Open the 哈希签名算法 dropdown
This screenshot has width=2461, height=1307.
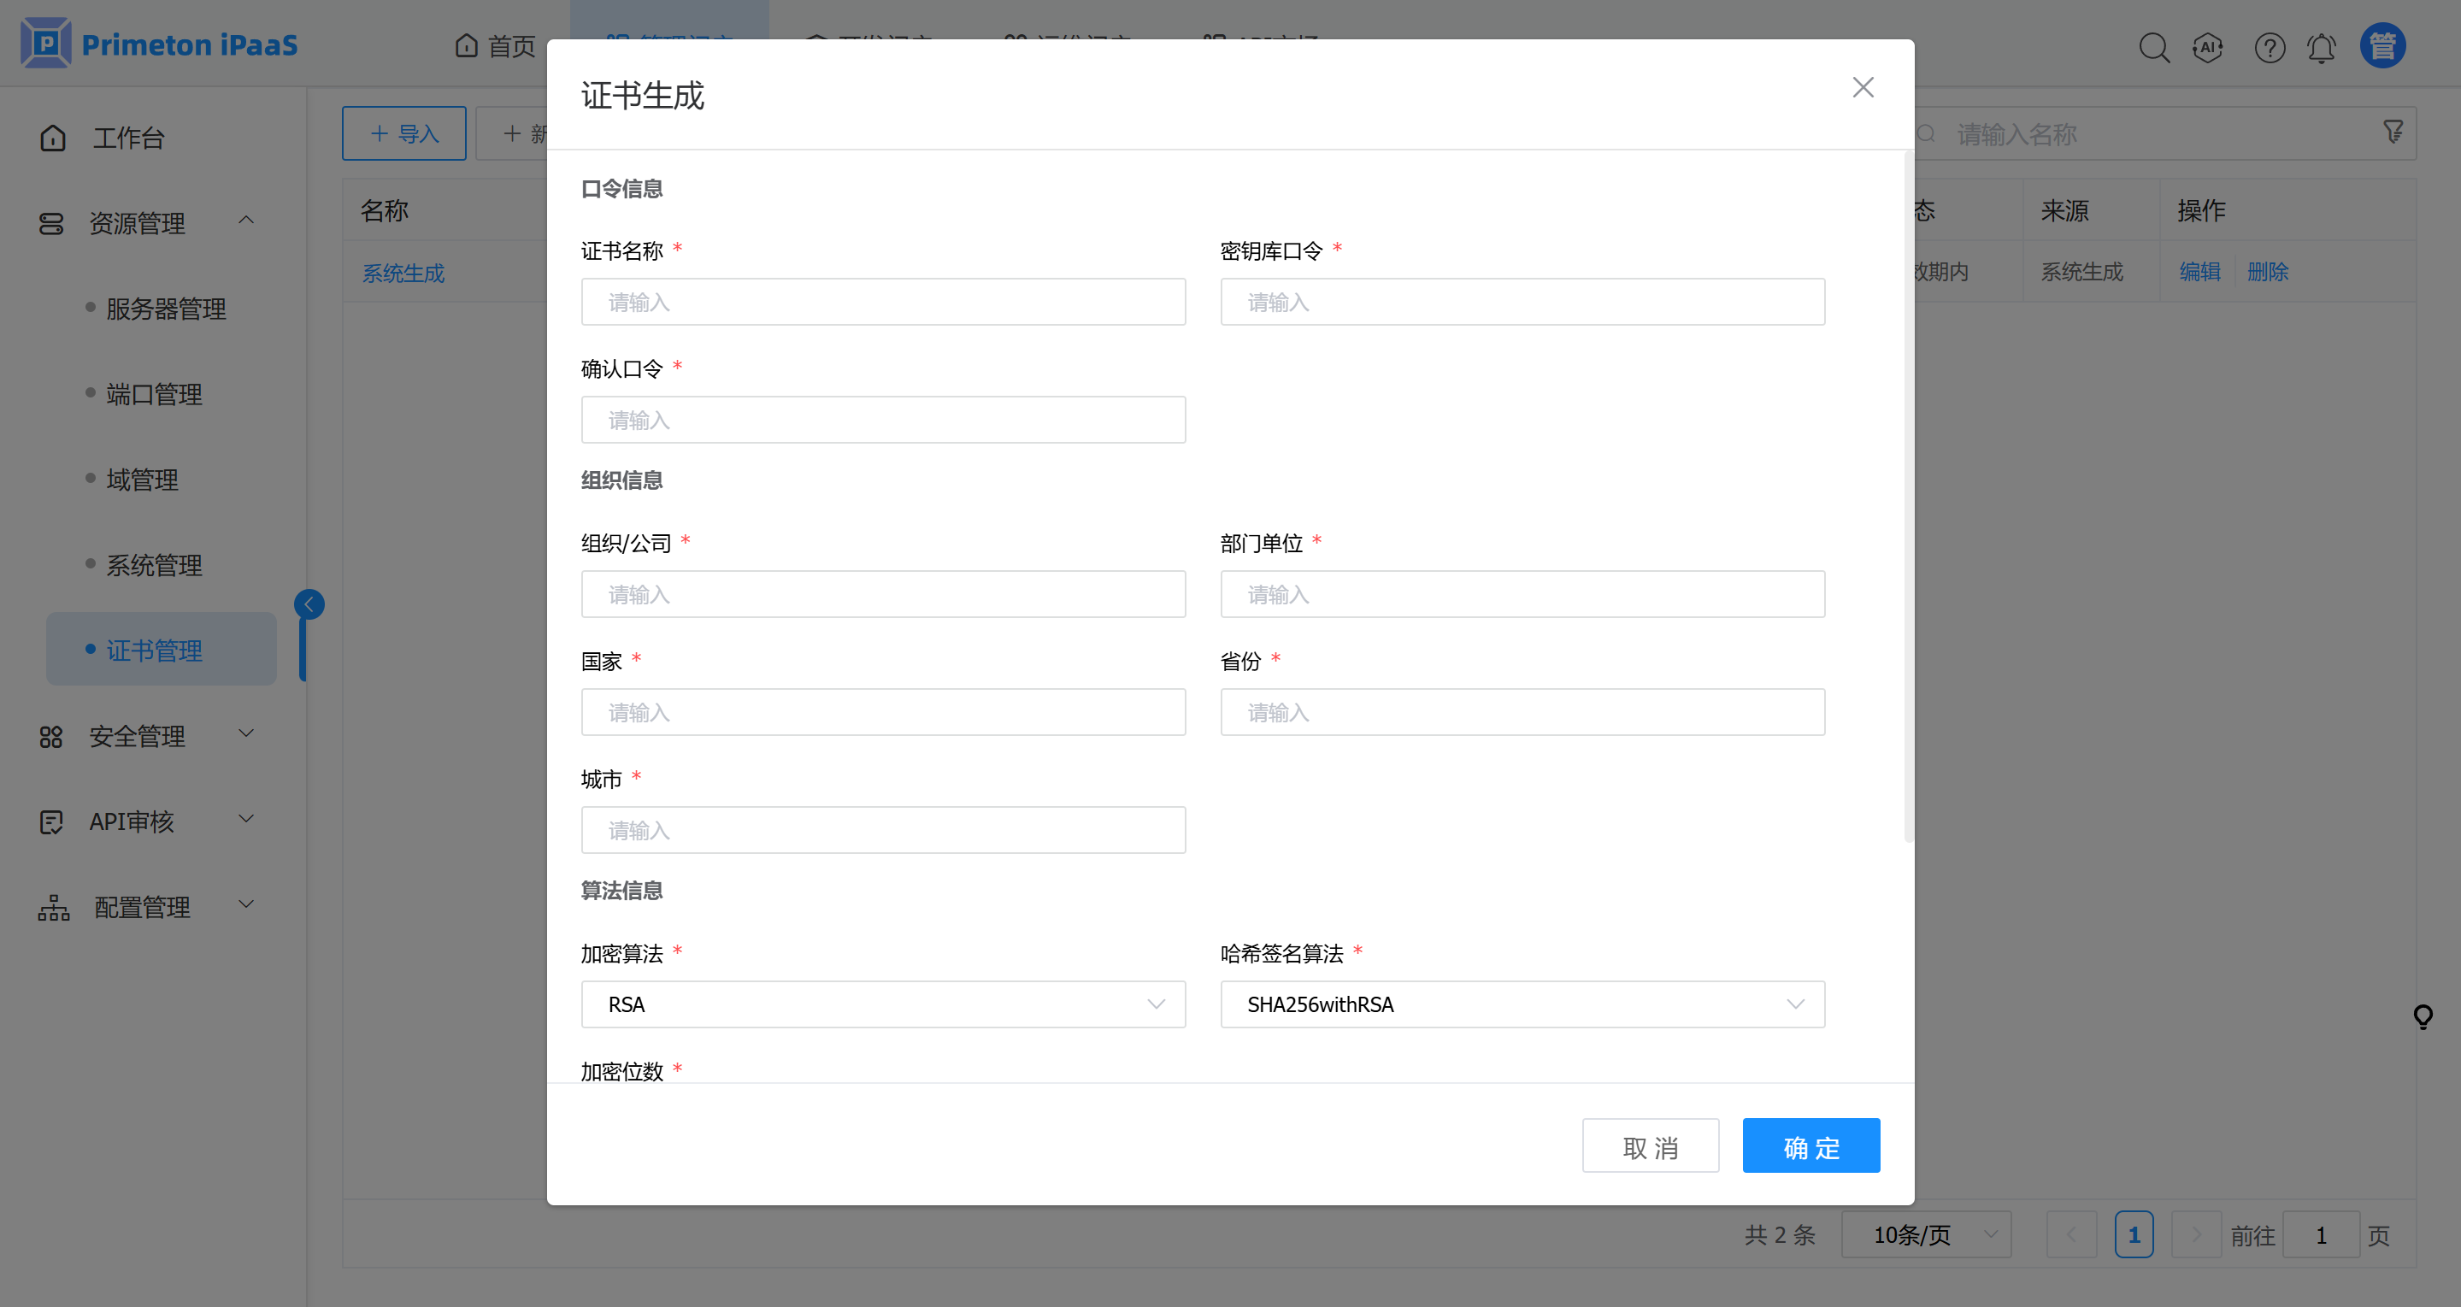click(1522, 1004)
